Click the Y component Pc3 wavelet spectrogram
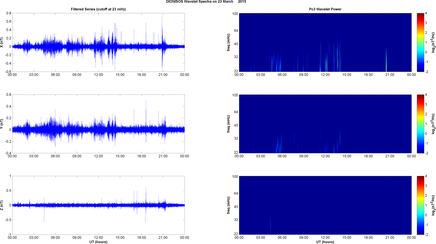This screenshot has height=244, width=436. coord(325,124)
